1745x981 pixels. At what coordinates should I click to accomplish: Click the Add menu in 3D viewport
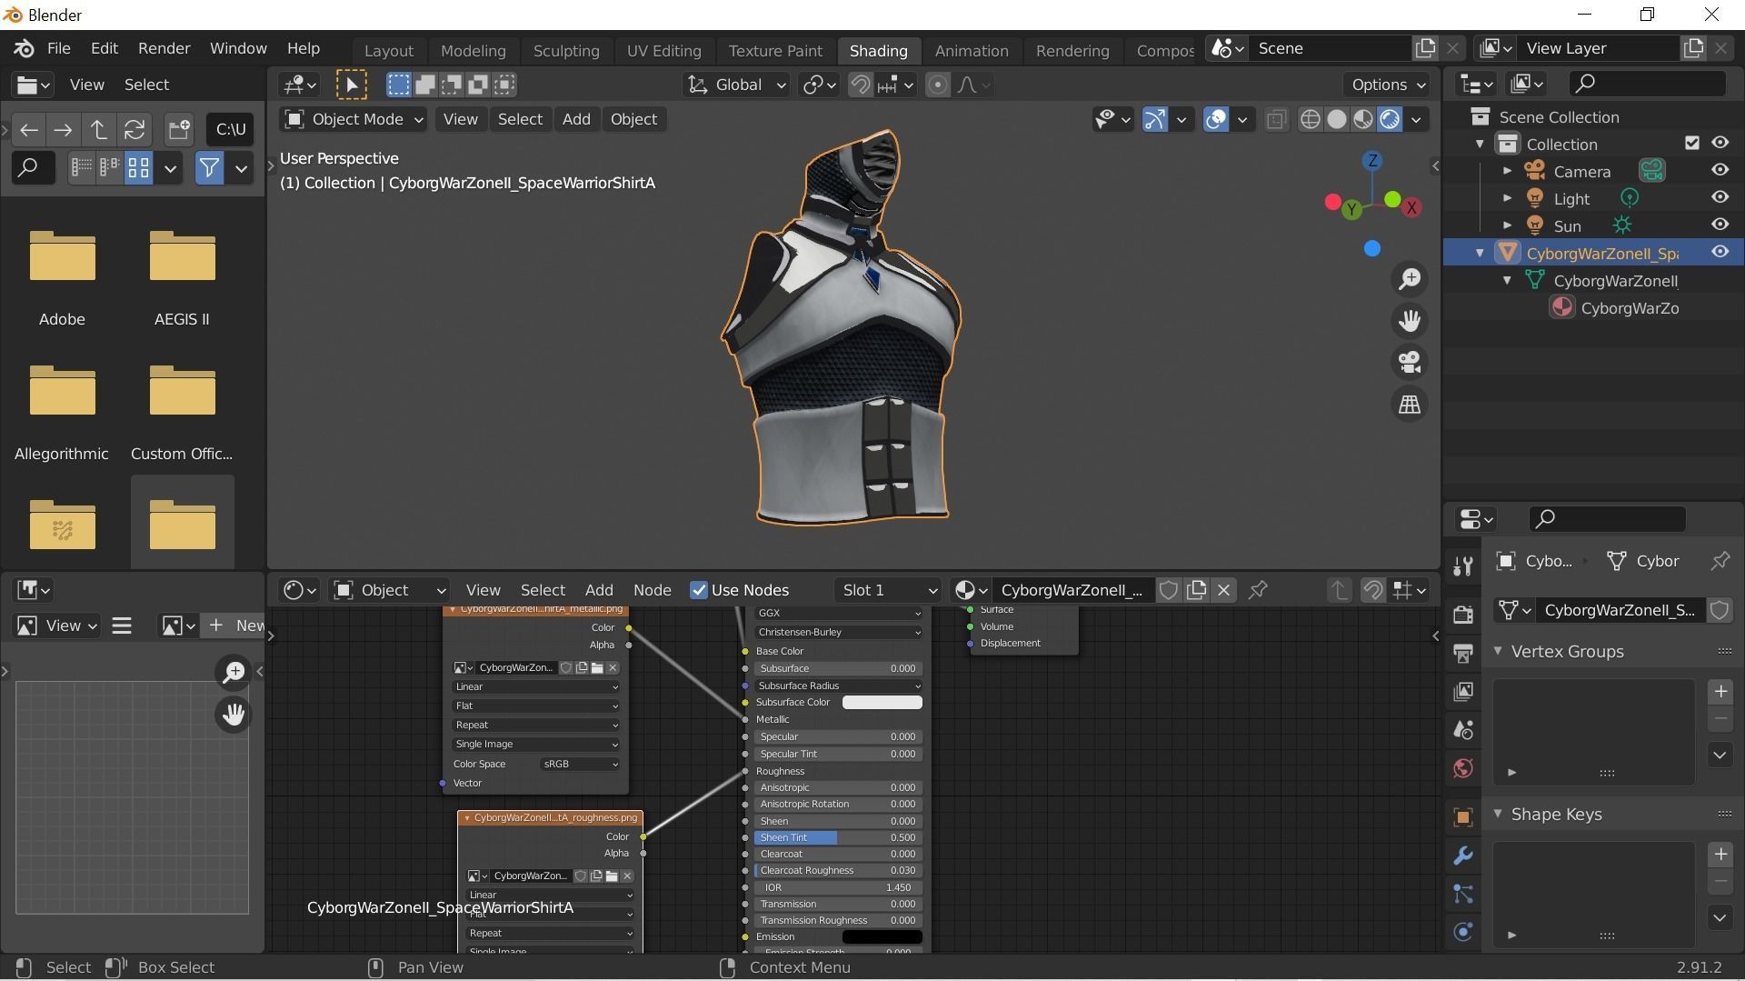pyautogui.click(x=575, y=119)
